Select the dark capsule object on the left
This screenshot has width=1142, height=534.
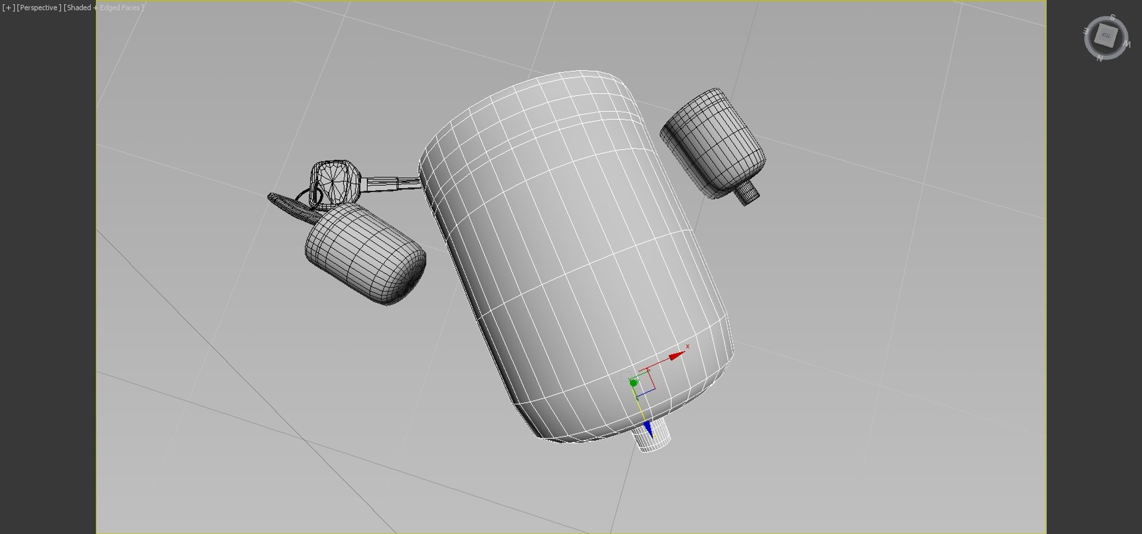pyautogui.click(x=365, y=254)
